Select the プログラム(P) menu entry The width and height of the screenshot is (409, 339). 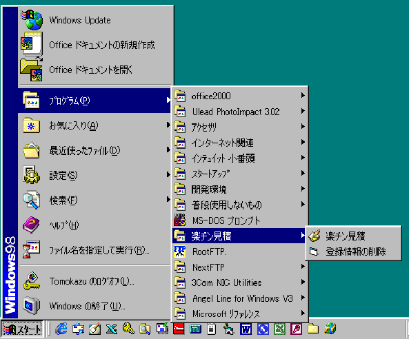(94, 101)
